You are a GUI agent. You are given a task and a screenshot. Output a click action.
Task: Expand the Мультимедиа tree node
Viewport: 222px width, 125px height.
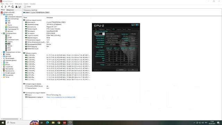(2, 58)
